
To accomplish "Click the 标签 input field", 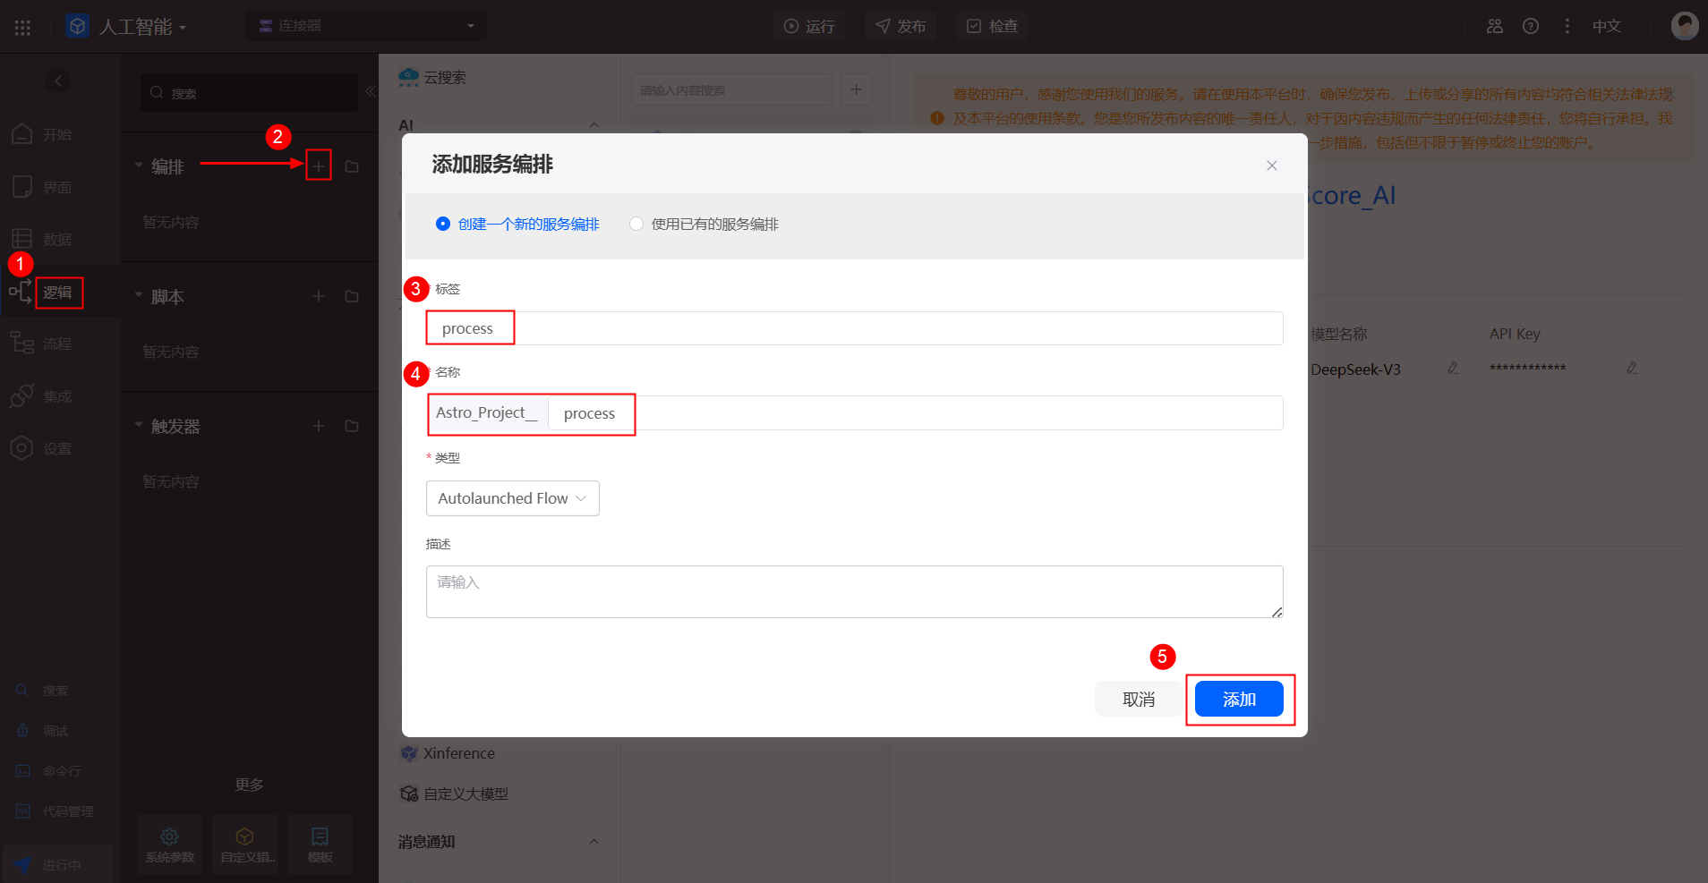I will coord(855,328).
